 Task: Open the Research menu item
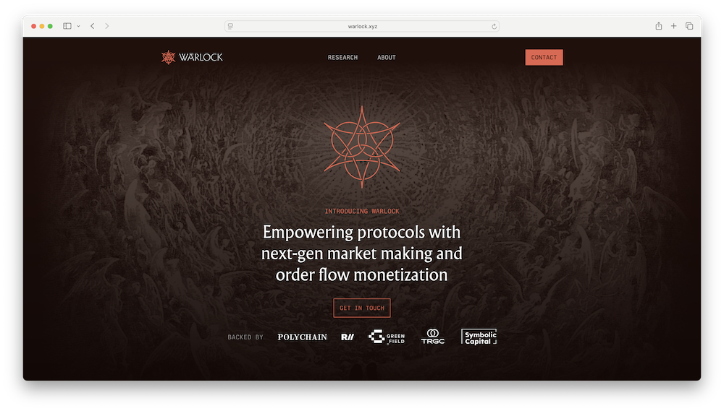point(342,58)
